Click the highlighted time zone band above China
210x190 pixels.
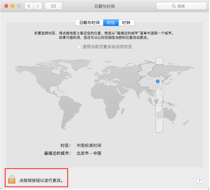tap(159, 61)
